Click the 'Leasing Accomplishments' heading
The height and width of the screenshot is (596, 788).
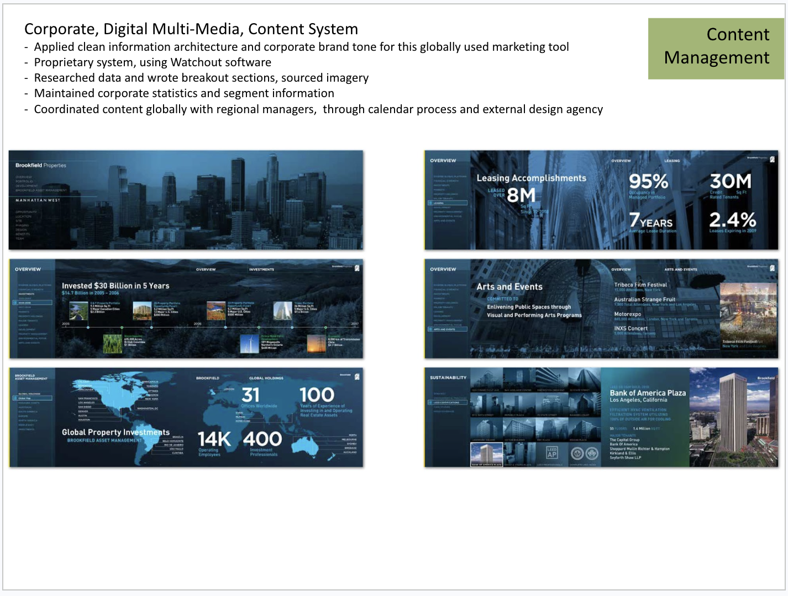(x=531, y=178)
